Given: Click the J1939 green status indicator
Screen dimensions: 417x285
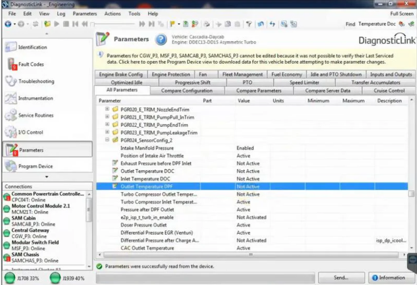Looking at the screenshot, I should [x=55, y=278].
